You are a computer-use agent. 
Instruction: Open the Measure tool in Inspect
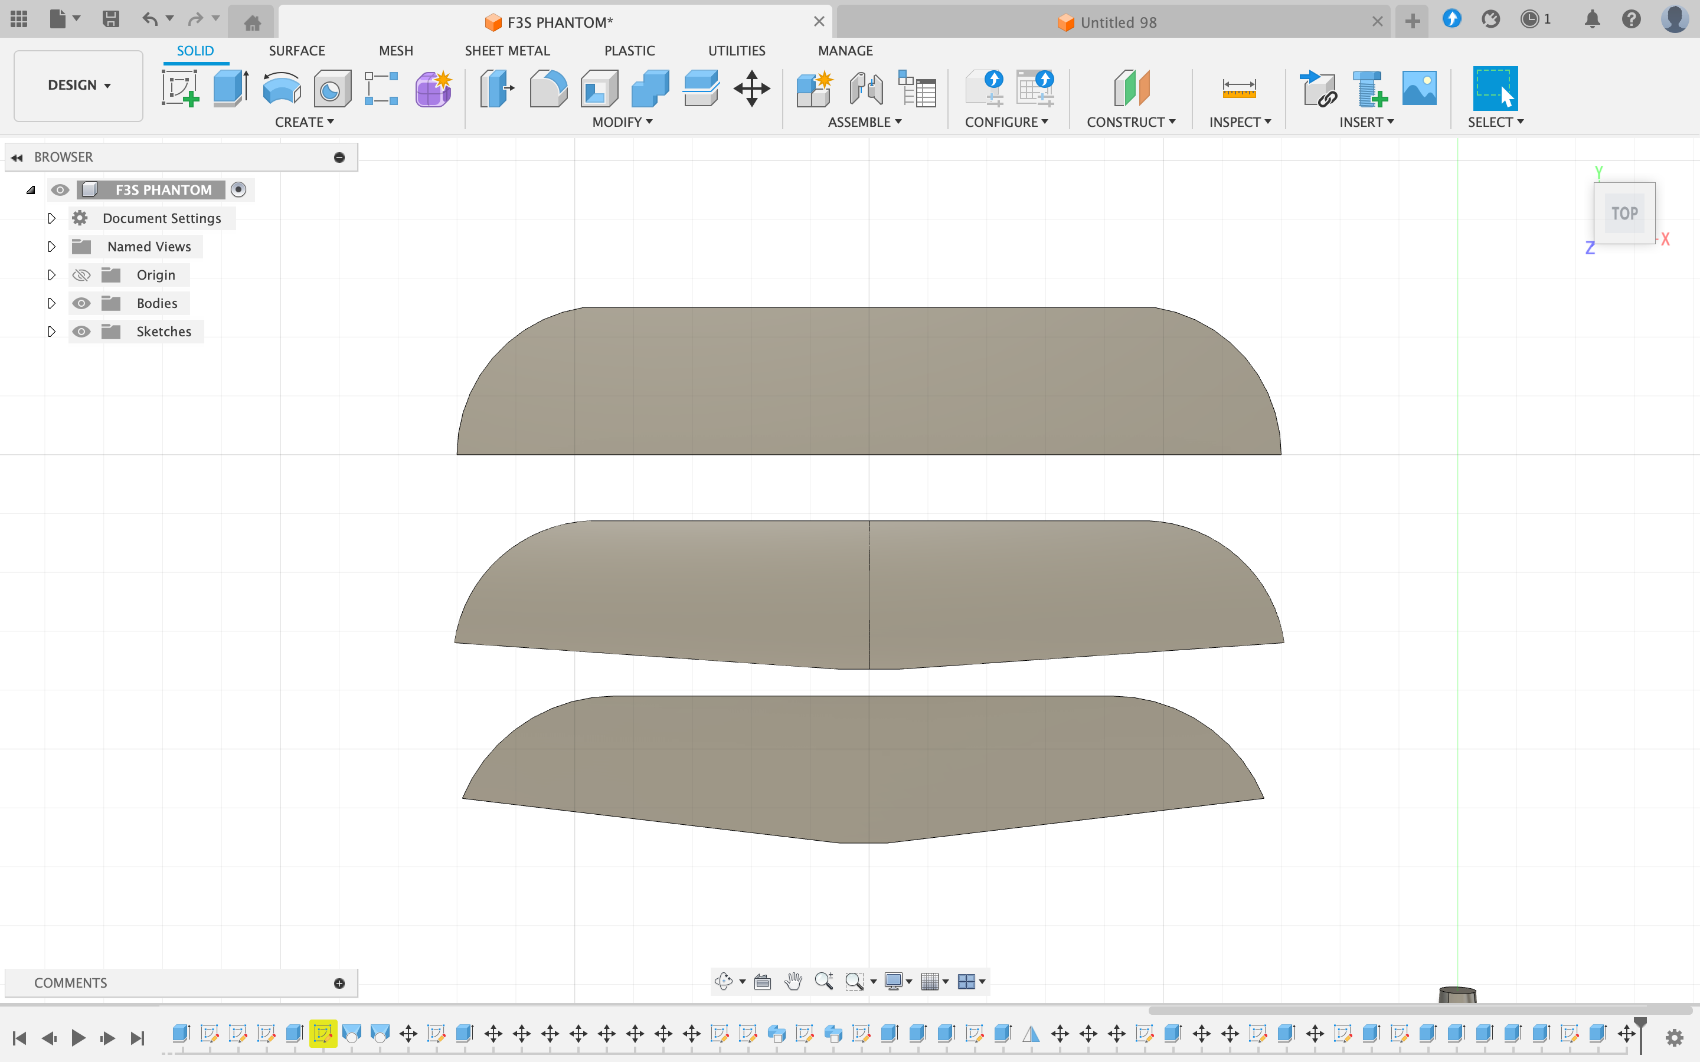[1240, 88]
